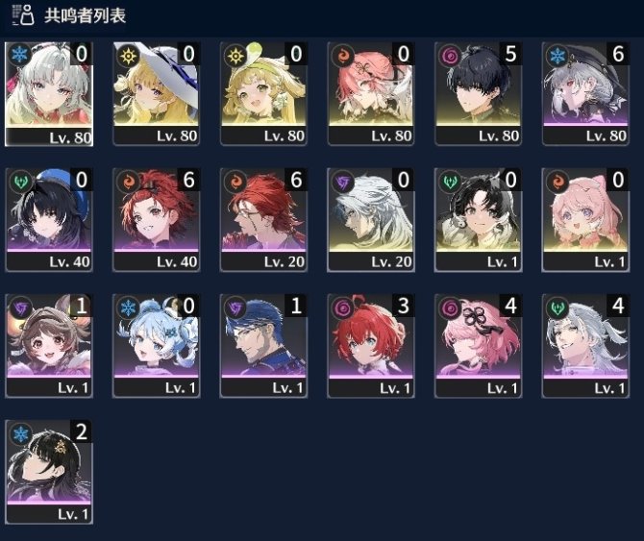Screen dimensions: 644x541
Task: Click the purple electro element icon on the white-haired Lv. 20 man
Action: (342, 182)
